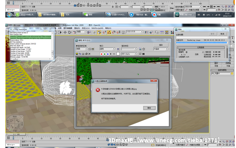Image resolution: width=236 pixels, height=148 pixels.
Task: Cancel the rendering in progress dialog
Action: click(222, 34)
